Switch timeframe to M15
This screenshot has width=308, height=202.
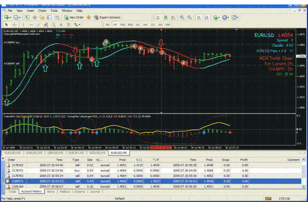[x=123, y=25]
